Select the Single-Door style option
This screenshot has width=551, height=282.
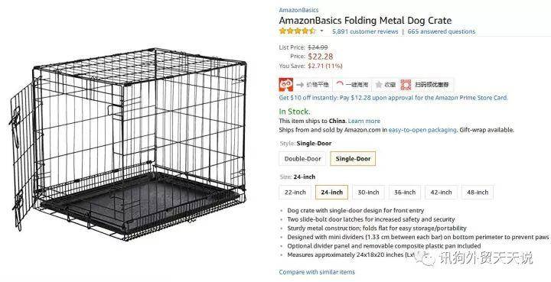353,158
